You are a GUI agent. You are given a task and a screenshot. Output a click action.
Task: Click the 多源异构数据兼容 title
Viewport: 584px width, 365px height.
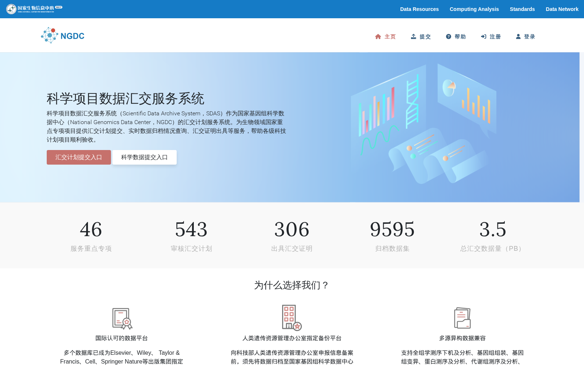[x=462, y=338]
